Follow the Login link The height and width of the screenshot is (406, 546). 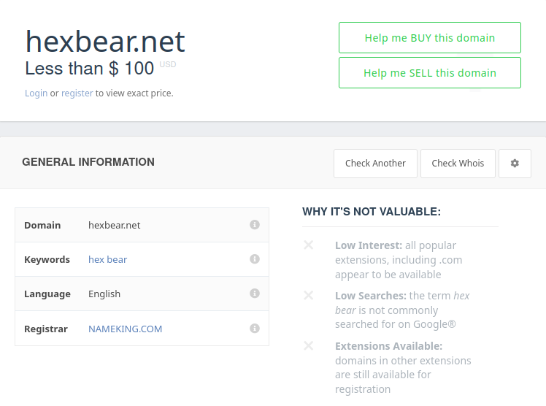pyautogui.click(x=36, y=93)
